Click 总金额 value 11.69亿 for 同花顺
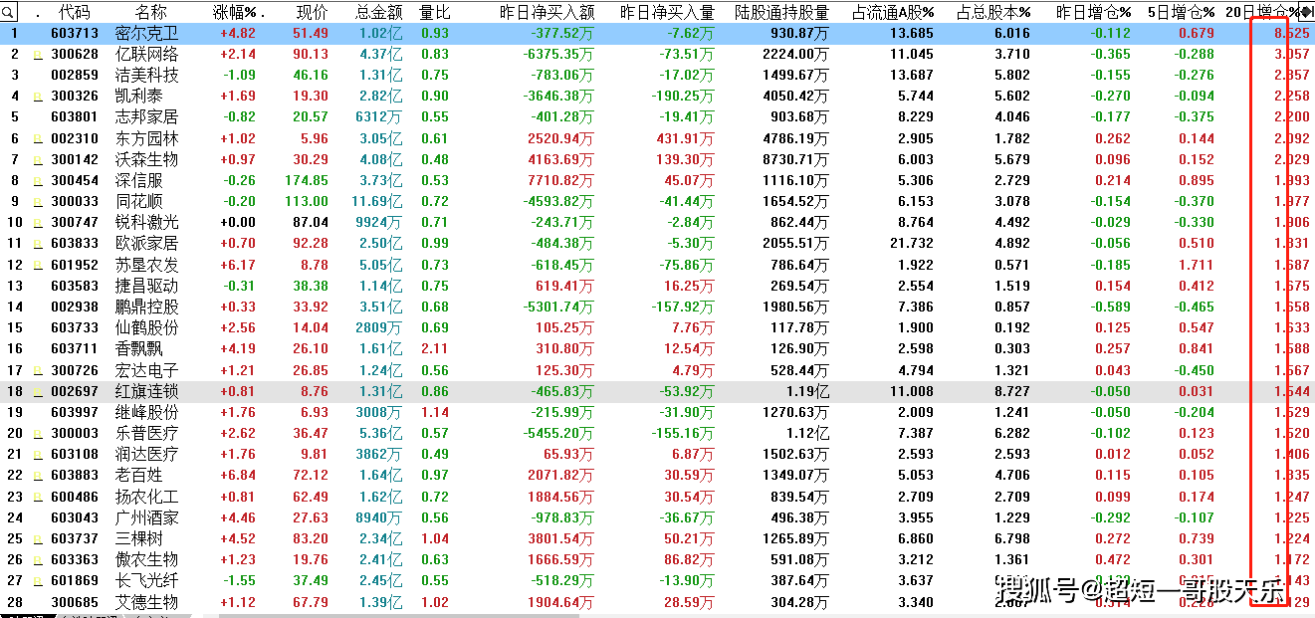Image resolution: width=1315 pixels, height=618 pixels. point(376,202)
